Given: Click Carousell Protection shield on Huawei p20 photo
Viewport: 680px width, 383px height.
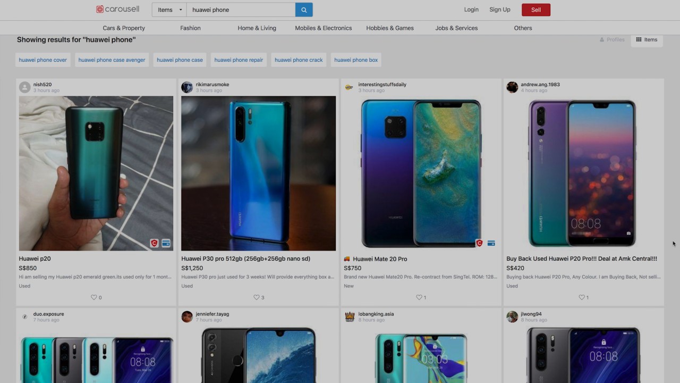Looking at the screenshot, I should [x=154, y=243].
